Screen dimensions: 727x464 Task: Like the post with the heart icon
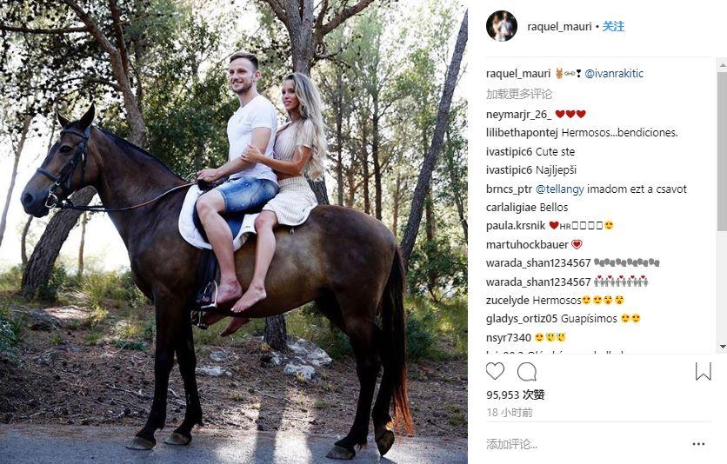pos(495,371)
